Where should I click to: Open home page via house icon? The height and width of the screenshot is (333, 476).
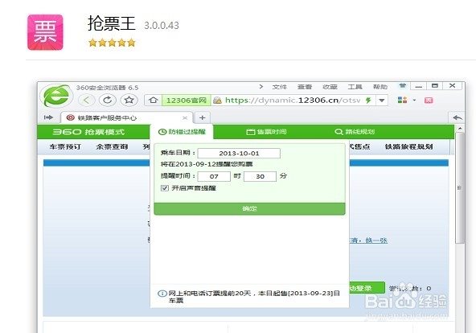[x=153, y=101]
